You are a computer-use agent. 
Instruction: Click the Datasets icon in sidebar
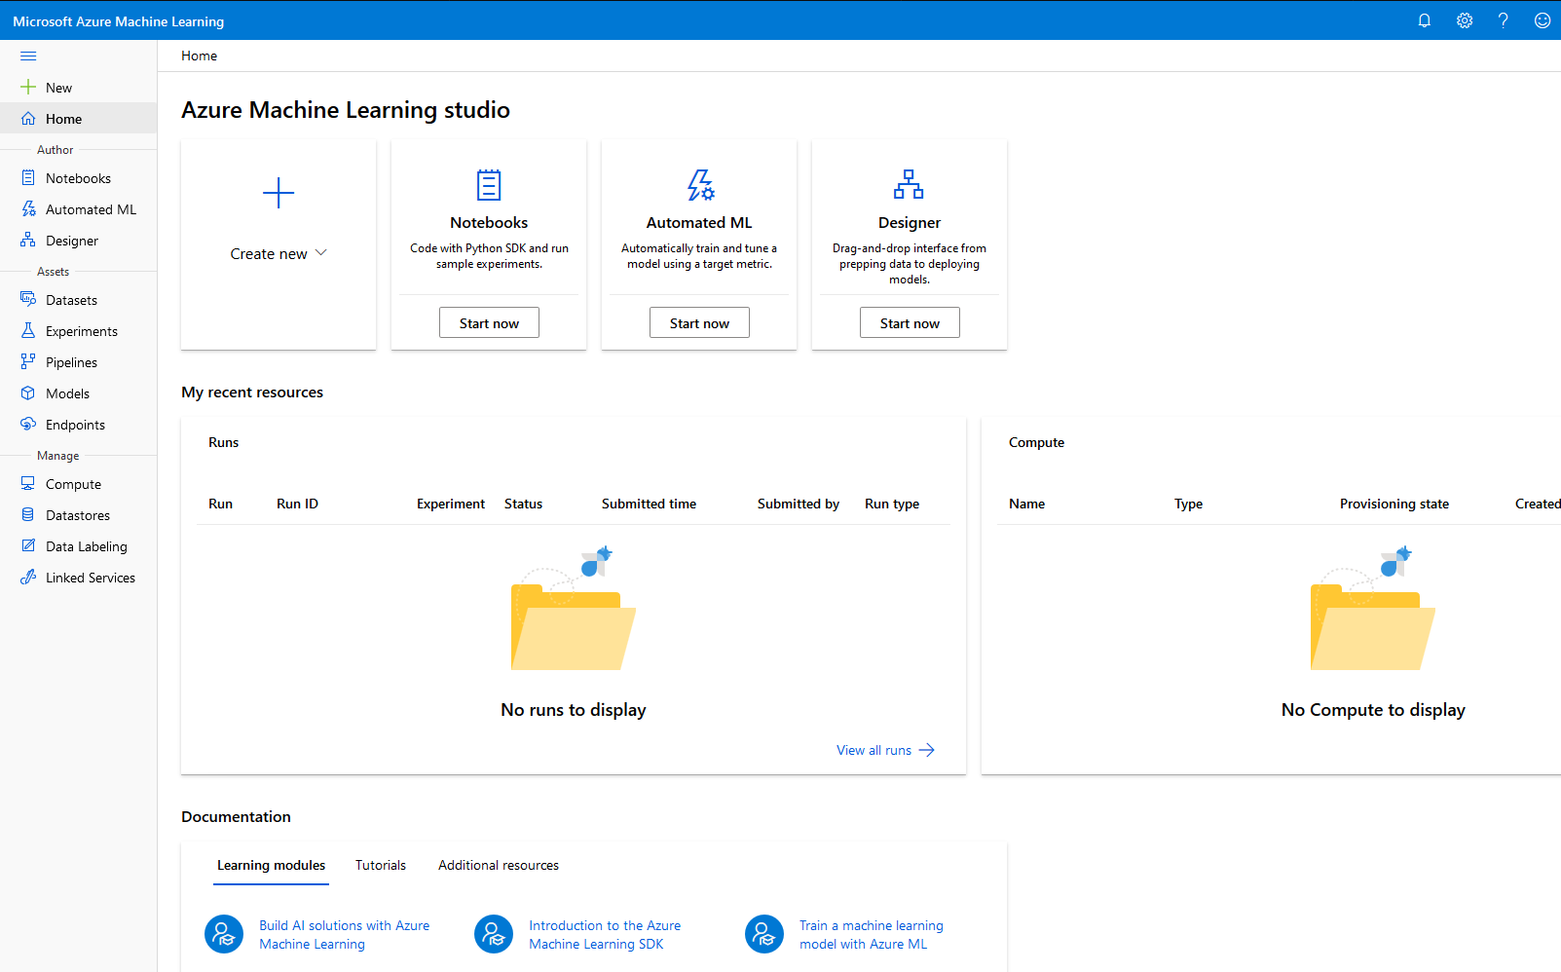pos(28,300)
